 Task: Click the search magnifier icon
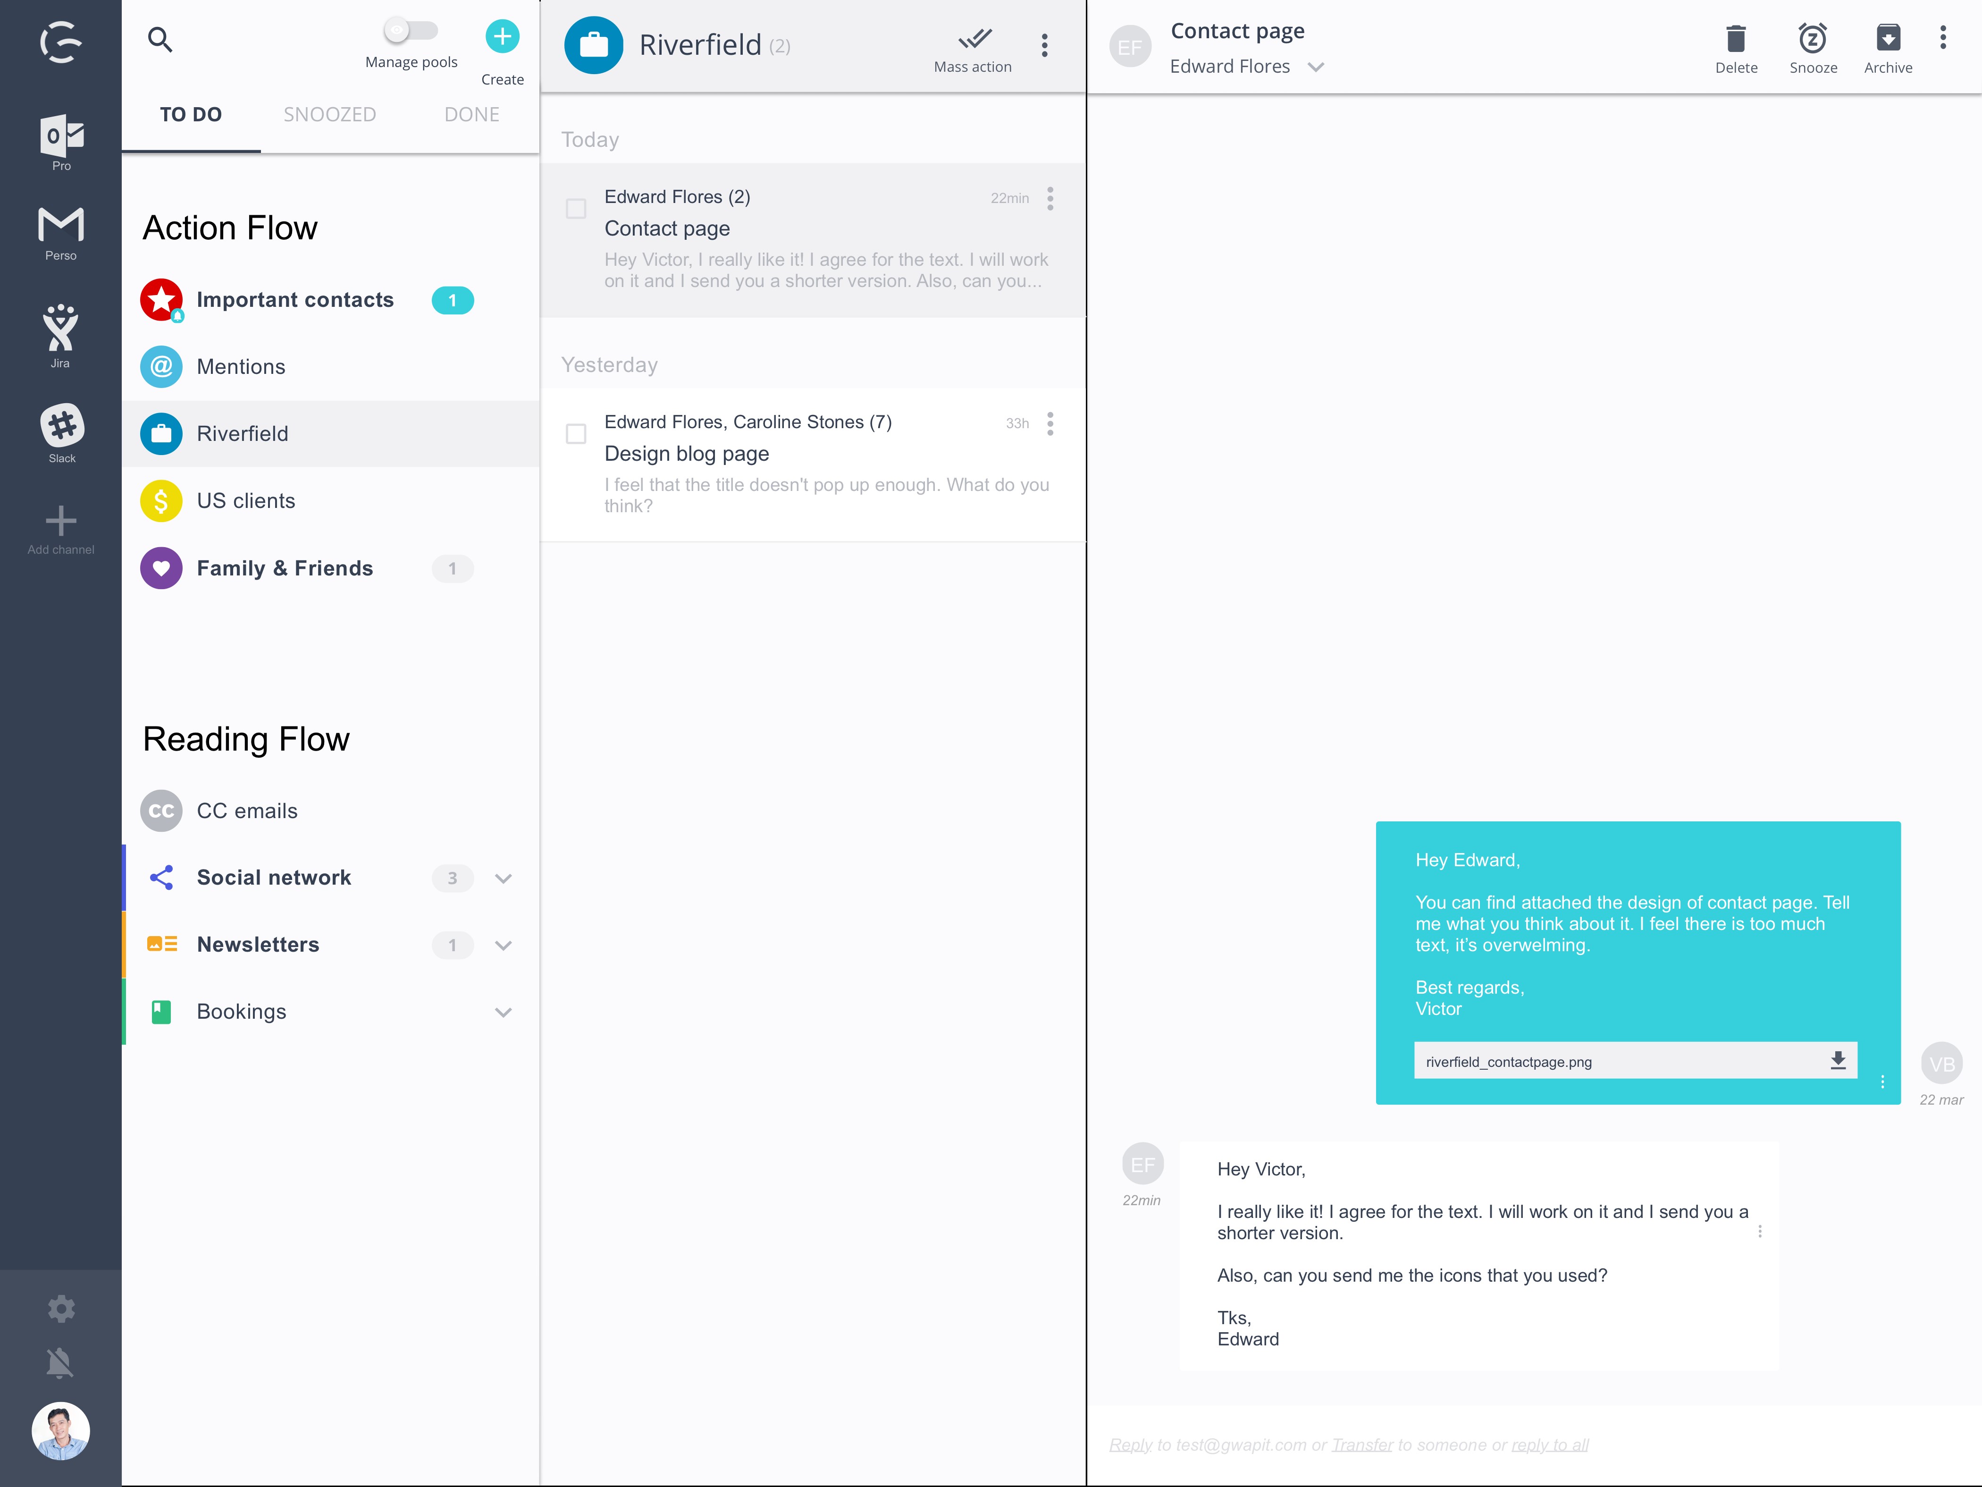160,40
